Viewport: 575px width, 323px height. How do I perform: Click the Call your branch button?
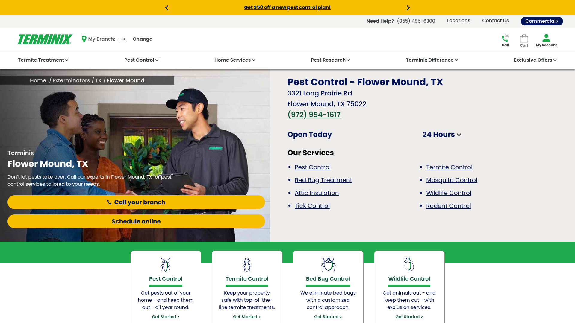tap(136, 202)
